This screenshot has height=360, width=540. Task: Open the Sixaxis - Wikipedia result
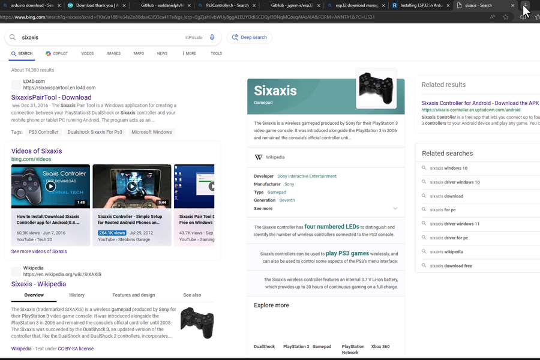38,284
